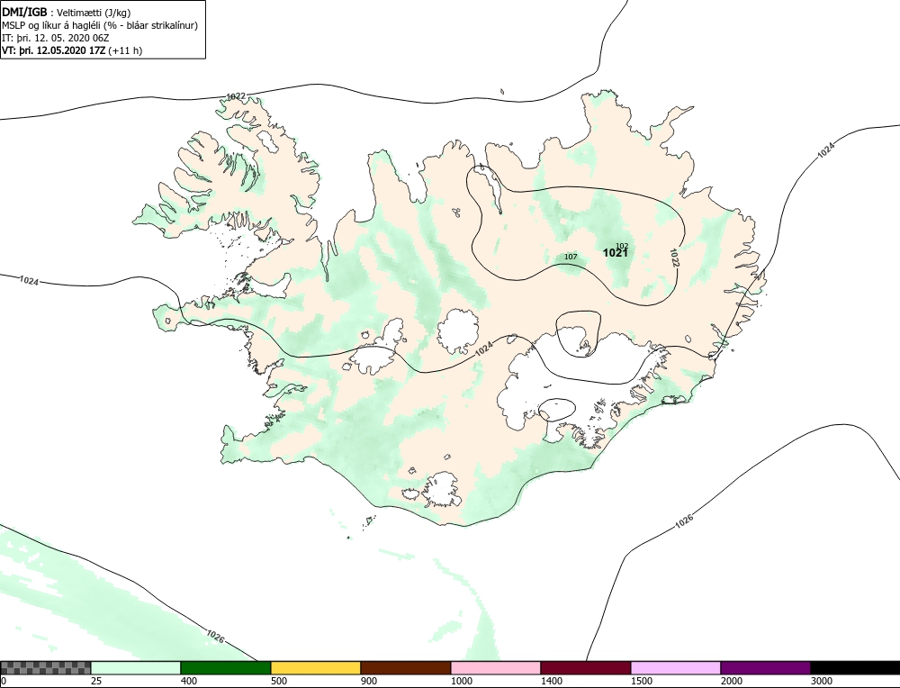Click the 1026 isobar label in the southeast
Viewport: 900px width, 688px height.
[684, 521]
